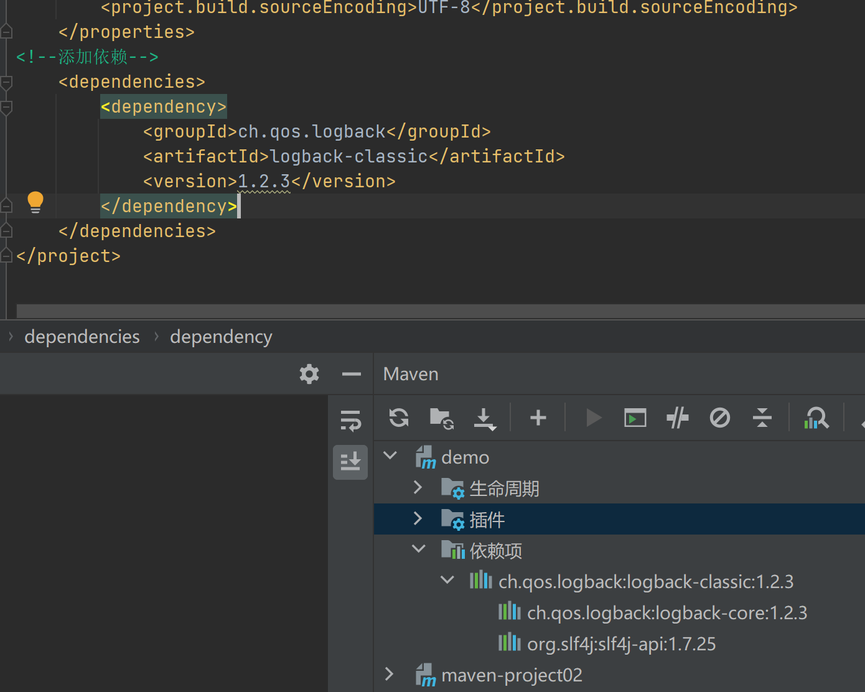Click the ch.qos.logback groupId text
Image resolution: width=865 pixels, height=692 pixels.
pyautogui.click(x=312, y=131)
